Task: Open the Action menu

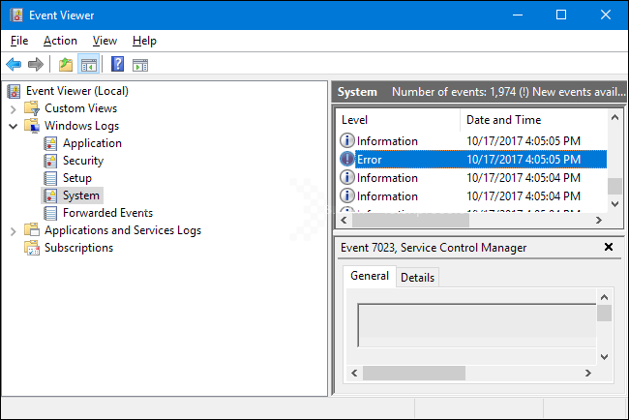Action: coord(60,41)
